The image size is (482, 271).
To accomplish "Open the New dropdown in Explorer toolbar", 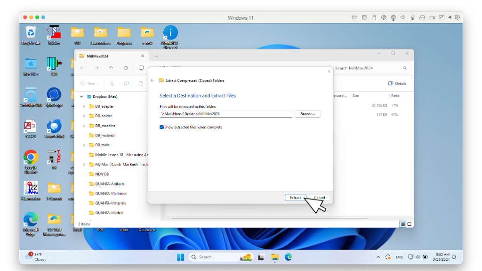I will click(90, 83).
